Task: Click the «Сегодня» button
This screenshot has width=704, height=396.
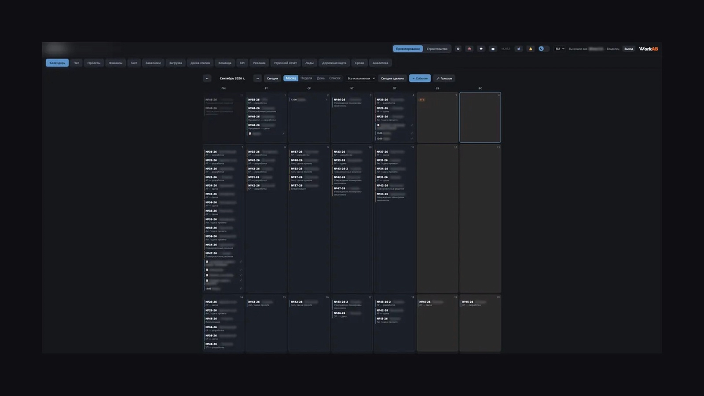Action: coord(272,78)
